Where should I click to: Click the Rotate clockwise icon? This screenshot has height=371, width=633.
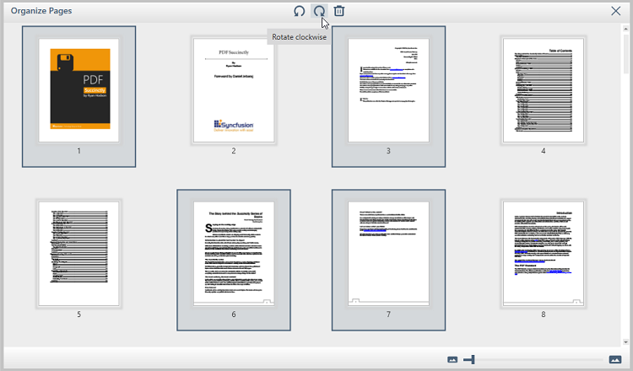coord(319,11)
